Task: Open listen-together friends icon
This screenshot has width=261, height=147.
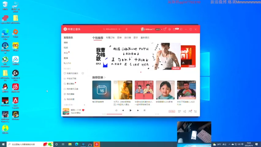Action: tap(190, 111)
